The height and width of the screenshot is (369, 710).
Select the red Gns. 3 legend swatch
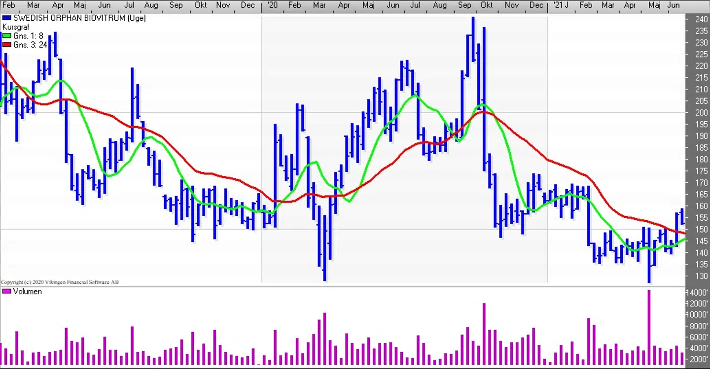coord(7,45)
